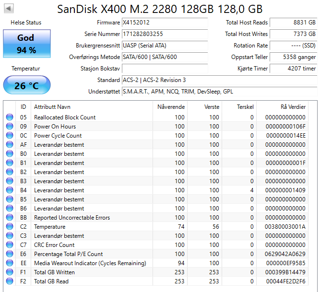The height and width of the screenshot is (292, 320).
Task: Select Temperature worst value 56
Action: pos(215,226)
